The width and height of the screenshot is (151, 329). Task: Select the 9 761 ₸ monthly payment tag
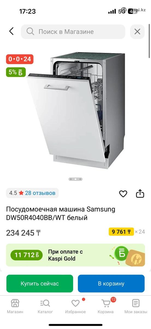point(121,232)
